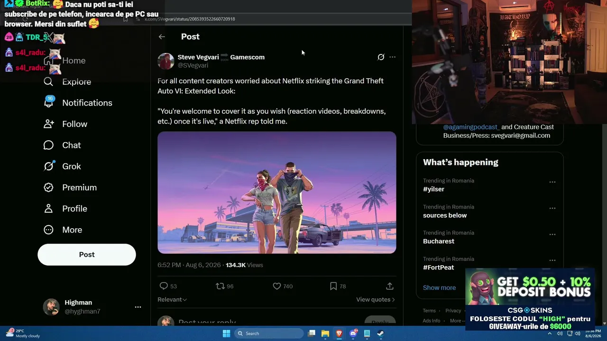The image size is (607, 341).
Task: Open the #FortPeat trending topic
Action: 438,268
